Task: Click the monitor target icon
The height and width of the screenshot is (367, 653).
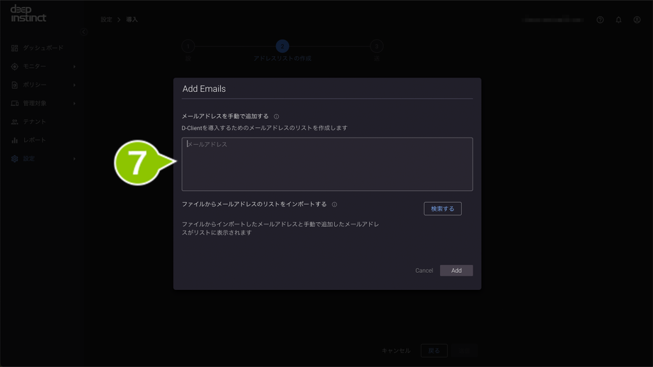Action: pos(15,66)
